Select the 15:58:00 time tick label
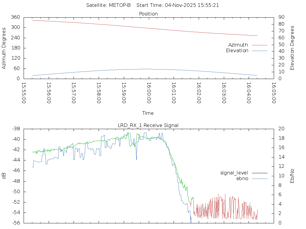 coord(99,93)
